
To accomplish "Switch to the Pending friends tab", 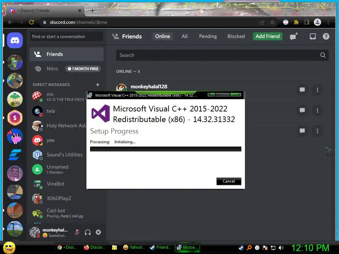I will pos(208,36).
